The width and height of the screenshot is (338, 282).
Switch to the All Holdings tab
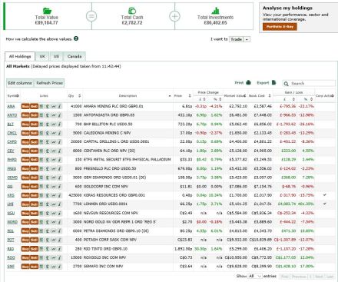click(20, 56)
